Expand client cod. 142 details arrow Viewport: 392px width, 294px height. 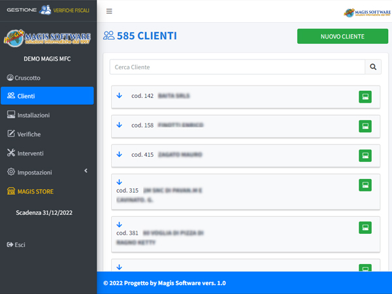tap(120, 95)
